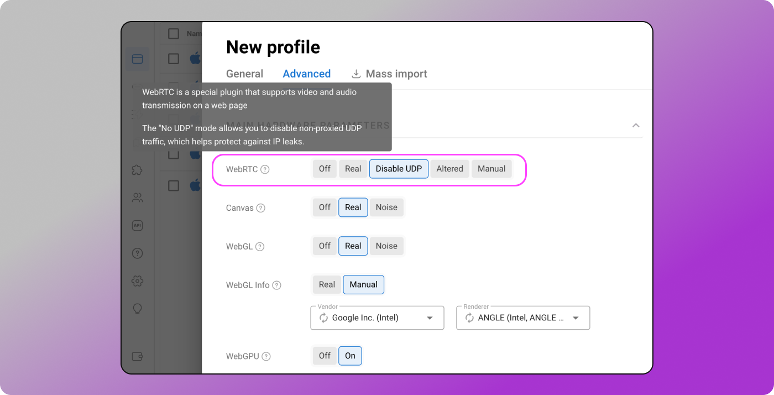Switch to the General tab
Screen dimensions: 774x395
(244, 74)
